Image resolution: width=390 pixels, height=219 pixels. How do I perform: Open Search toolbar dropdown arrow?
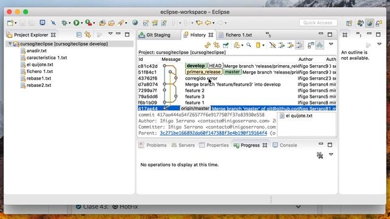pos(126,23)
